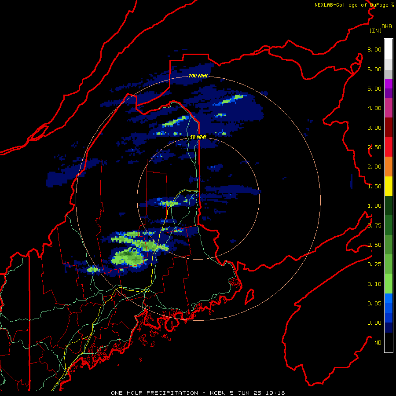The height and width of the screenshot is (396, 396).
Task: Click the 3.00 legend value
Action: [374, 128]
